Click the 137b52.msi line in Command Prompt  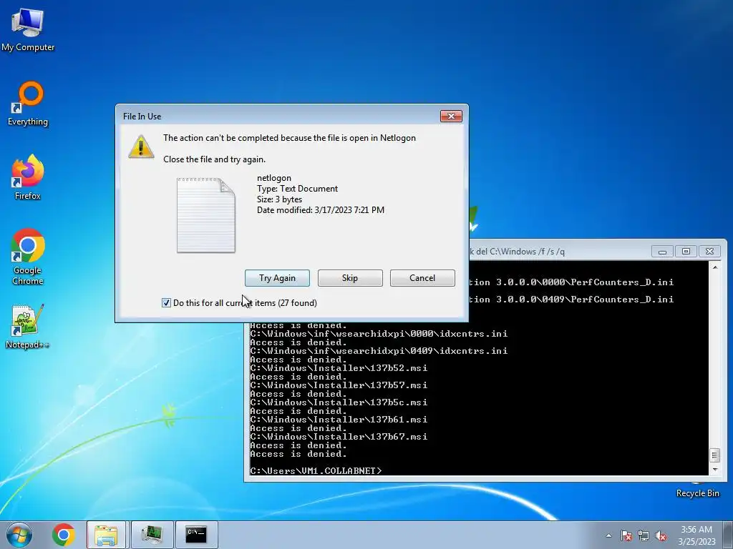[x=339, y=368]
